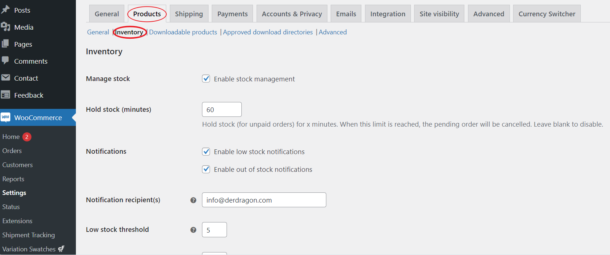Image resolution: width=610 pixels, height=255 pixels.
Task: Click the Feedback form icon
Action: tap(5, 95)
